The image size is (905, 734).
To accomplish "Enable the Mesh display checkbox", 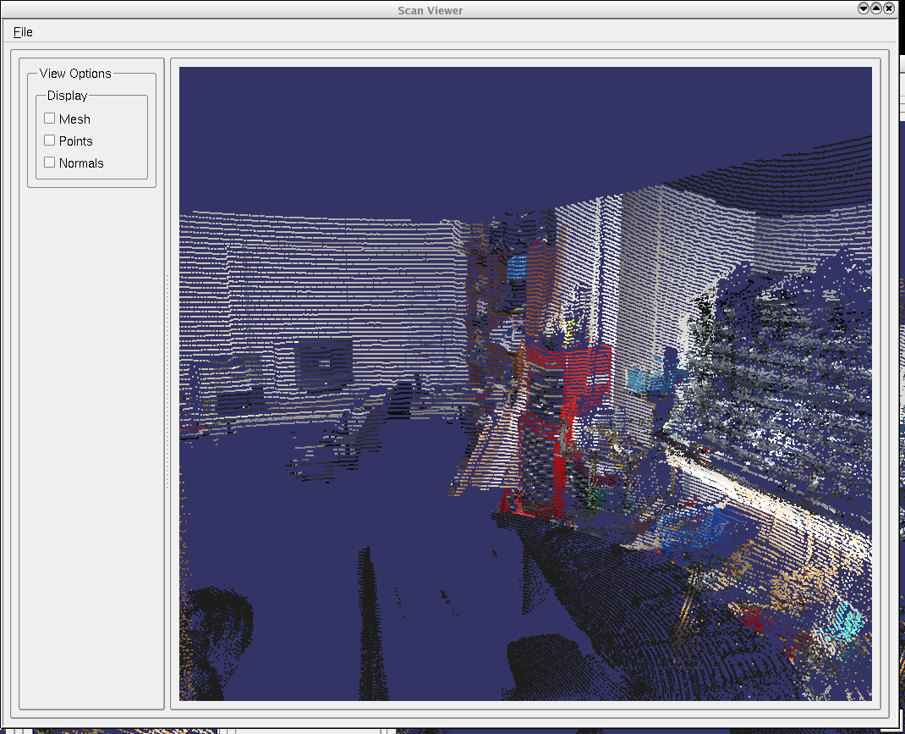I will point(50,119).
